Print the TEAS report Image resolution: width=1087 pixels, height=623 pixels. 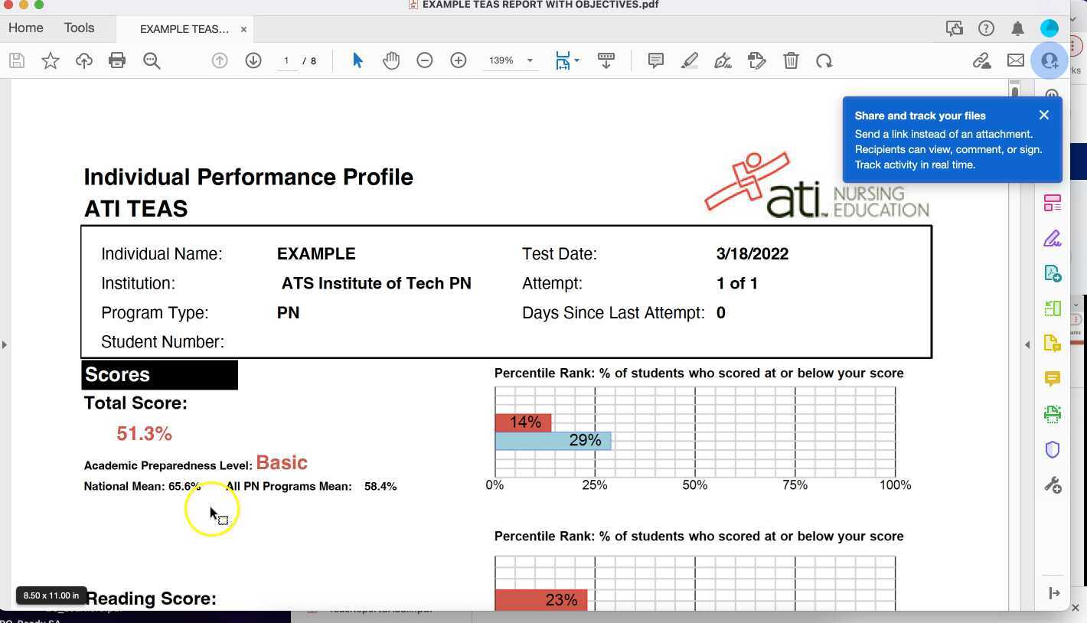(117, 60)
